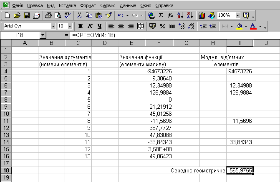
Task: Select cell containing 565,9755
Action: point(240,170)
